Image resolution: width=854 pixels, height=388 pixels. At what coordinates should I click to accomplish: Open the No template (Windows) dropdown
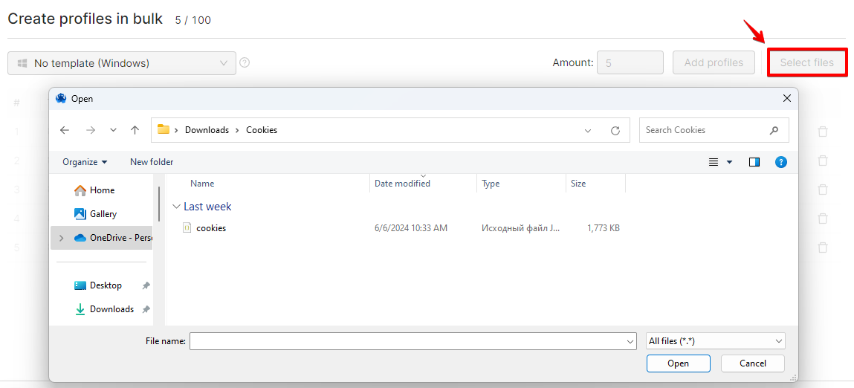click(122, 63)
